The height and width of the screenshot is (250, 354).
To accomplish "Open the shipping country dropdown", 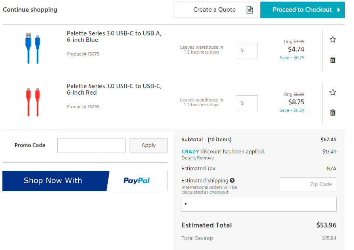I will coord(259,204).
